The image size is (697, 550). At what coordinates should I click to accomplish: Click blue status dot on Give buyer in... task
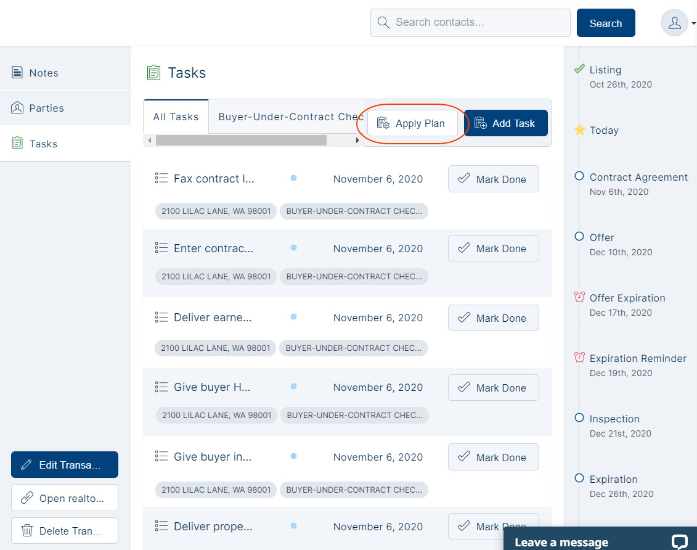pyautogui.click(x=293, y=456)
